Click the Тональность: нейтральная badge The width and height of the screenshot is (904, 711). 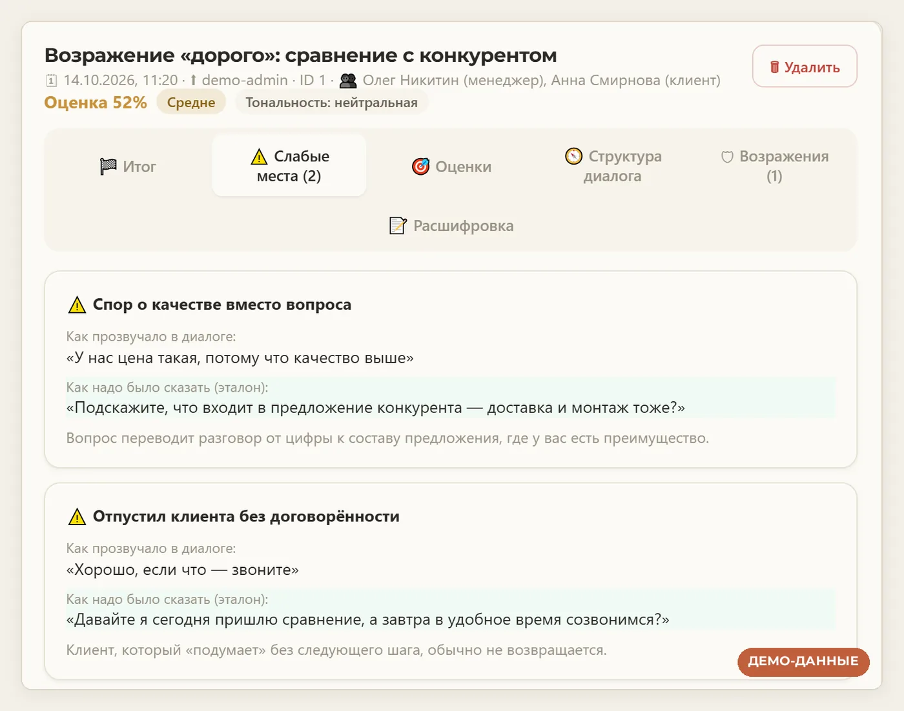click(x=331, y=103)
